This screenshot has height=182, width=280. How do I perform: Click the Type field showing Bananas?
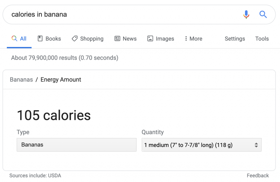coord(76,145)
